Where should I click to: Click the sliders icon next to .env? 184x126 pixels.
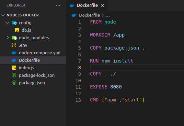(14, 45)
